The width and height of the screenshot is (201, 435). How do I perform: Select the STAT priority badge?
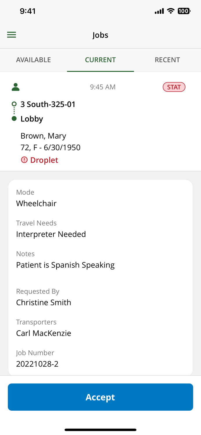click(x=174, y=86)
